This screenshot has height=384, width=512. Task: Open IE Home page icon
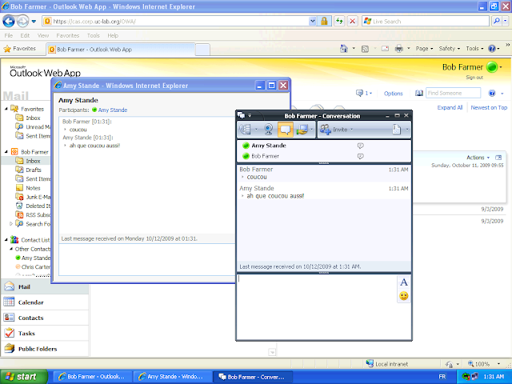click(344, 49)
